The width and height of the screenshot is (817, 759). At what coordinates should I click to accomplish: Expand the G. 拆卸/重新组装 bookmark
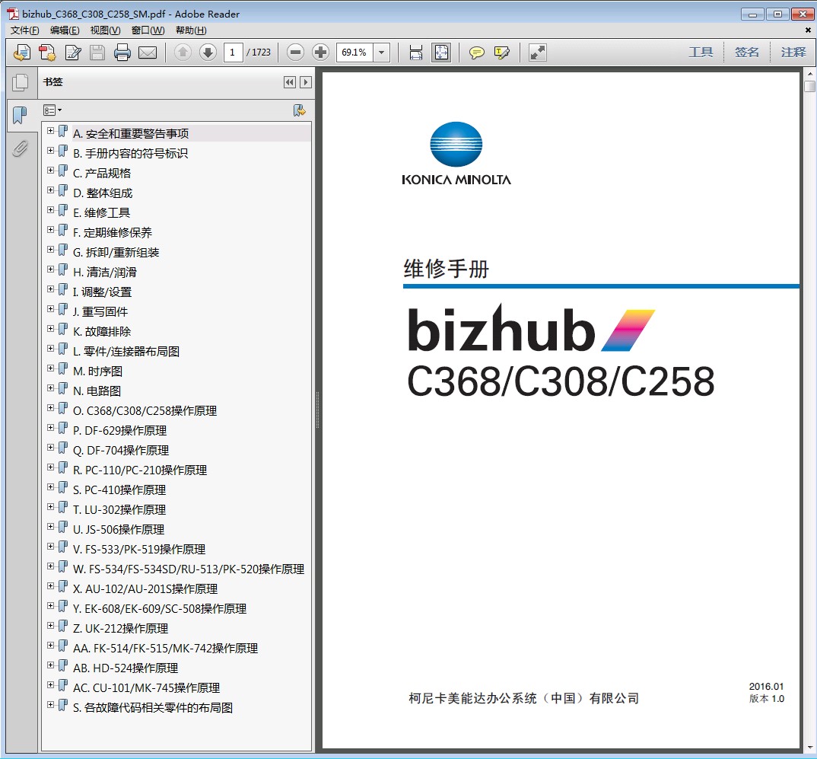coord(50,250)
